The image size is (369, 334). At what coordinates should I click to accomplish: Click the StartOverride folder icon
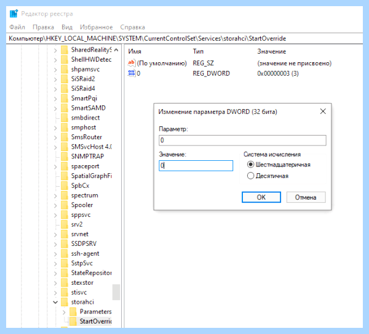73,321
